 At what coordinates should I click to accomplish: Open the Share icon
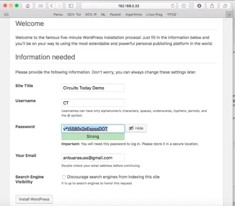[x=212, y=6]
